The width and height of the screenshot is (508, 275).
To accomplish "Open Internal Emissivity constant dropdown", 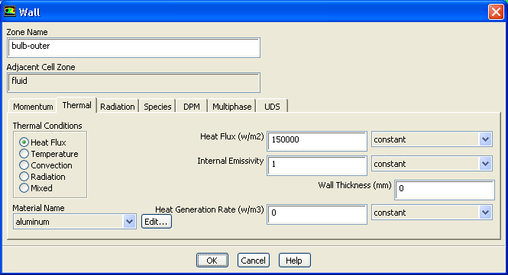I will pos(432,164).
